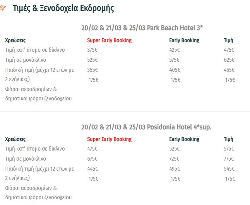250x205 pixels.
Task: Click the 525€ Park Beach single room price
Action: 92,60
